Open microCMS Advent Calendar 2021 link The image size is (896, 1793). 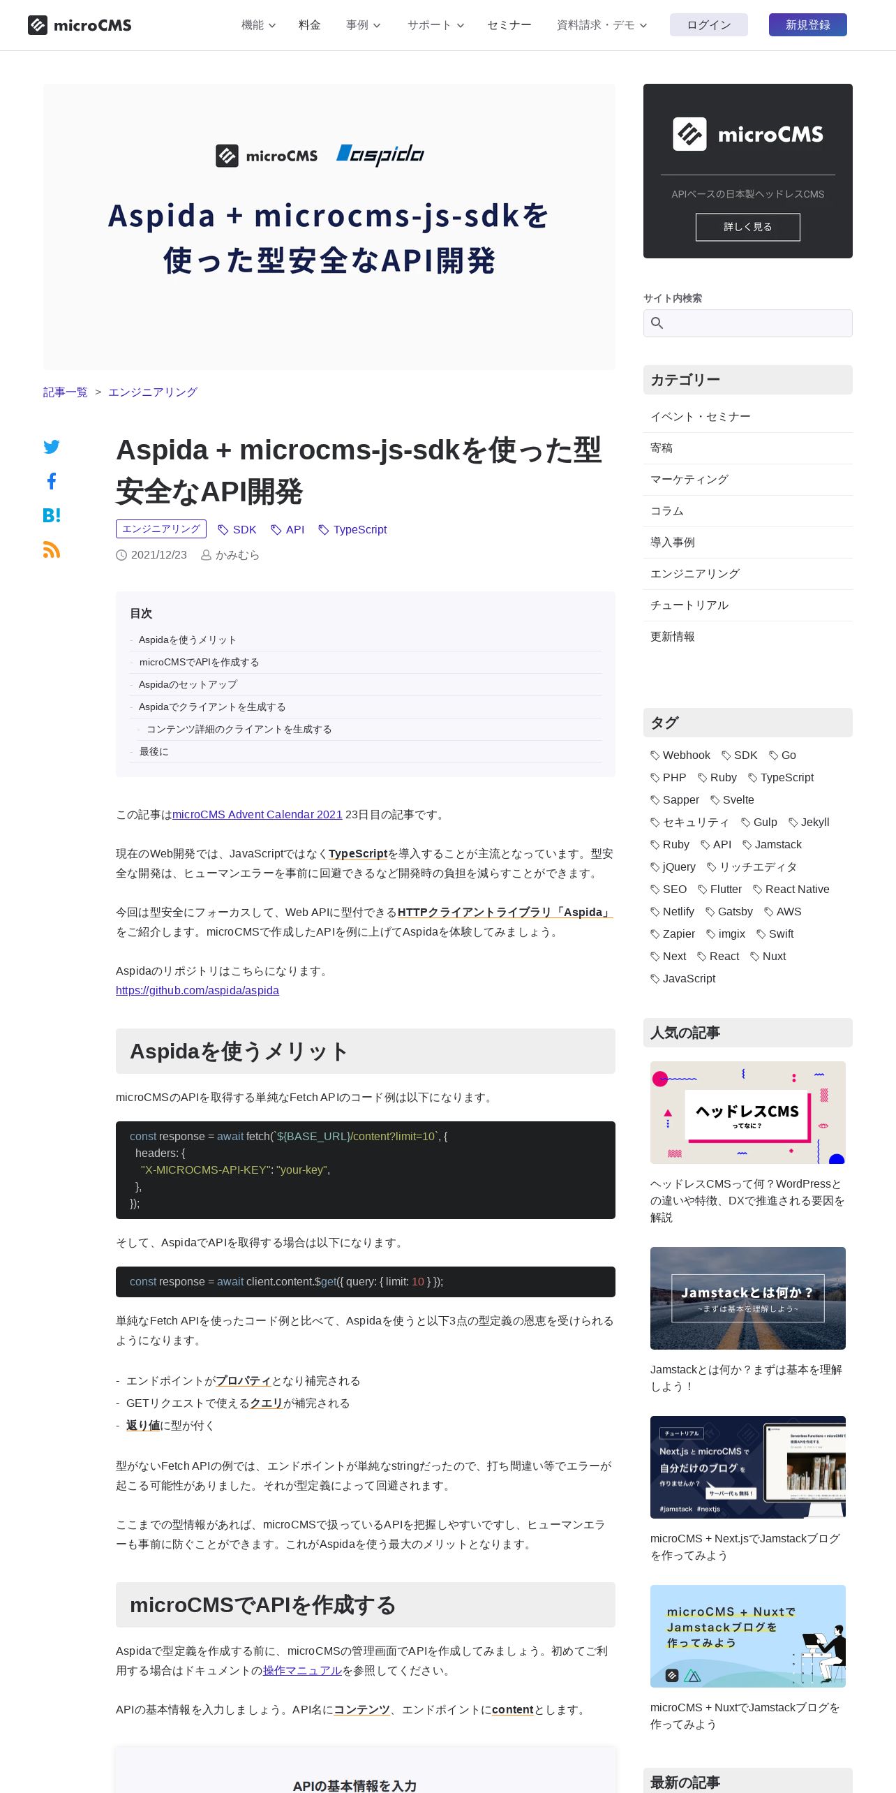click(257, 815)
